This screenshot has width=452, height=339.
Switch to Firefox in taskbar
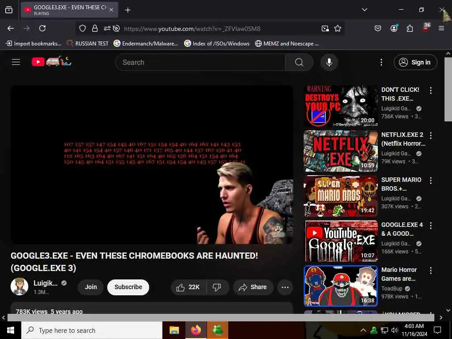click(x=196, y=330)
